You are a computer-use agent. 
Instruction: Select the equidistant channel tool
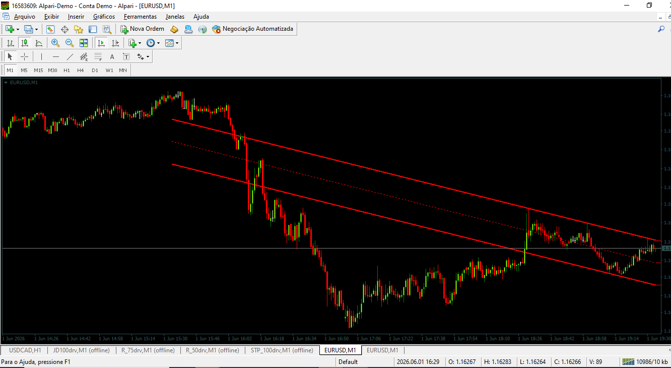coord(84,56)
